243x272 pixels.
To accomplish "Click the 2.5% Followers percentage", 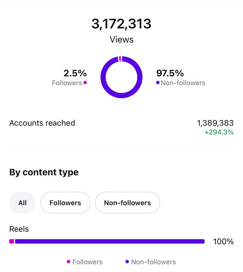I will [x=75, y=73].
